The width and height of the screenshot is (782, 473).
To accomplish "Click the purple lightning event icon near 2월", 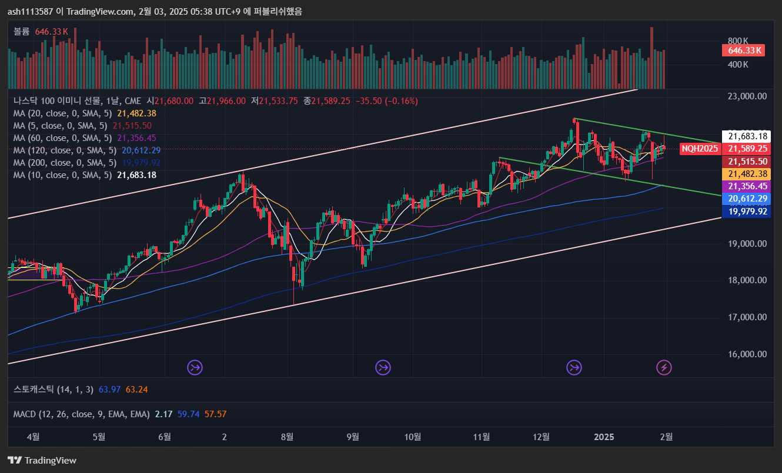I will coord(664,368).
